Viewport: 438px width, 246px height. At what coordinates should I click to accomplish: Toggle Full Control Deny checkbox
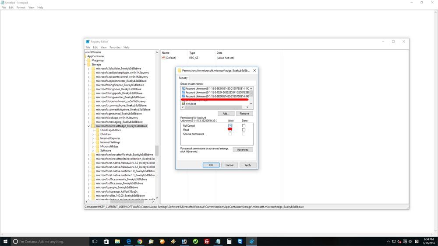(x=244, y=126)
